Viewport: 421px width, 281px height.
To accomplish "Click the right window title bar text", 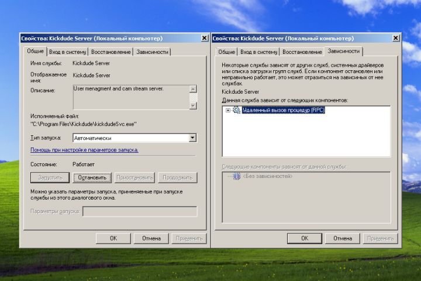I will pyautogui.click(x=283, y=39).
